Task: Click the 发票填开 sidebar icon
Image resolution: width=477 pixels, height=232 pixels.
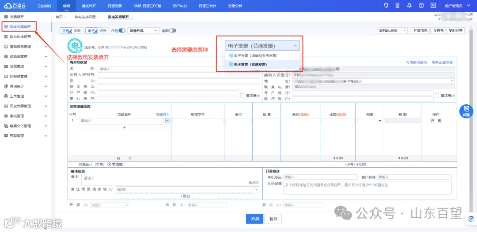Action: coord(6,17)
